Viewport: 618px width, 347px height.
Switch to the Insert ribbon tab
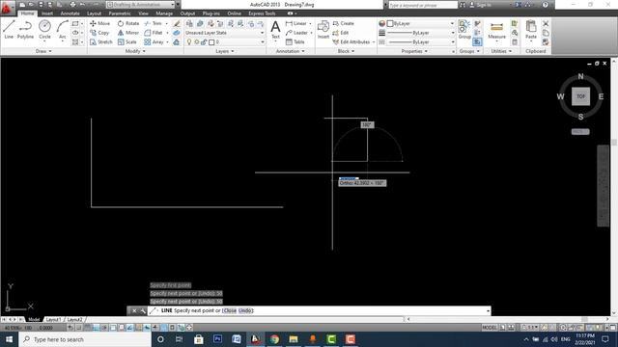point(47,13)
